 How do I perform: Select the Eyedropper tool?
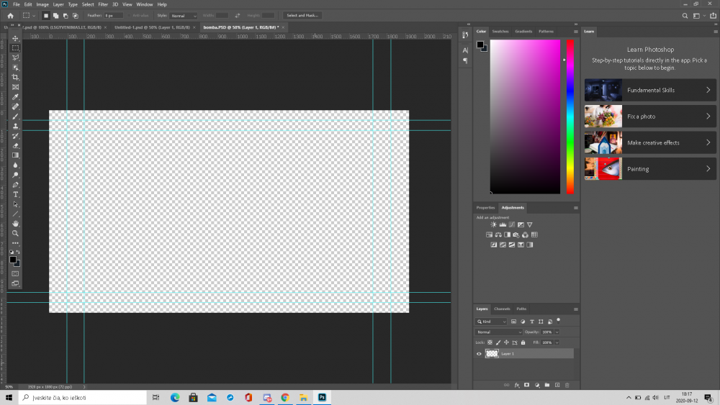tap(16, 97)
